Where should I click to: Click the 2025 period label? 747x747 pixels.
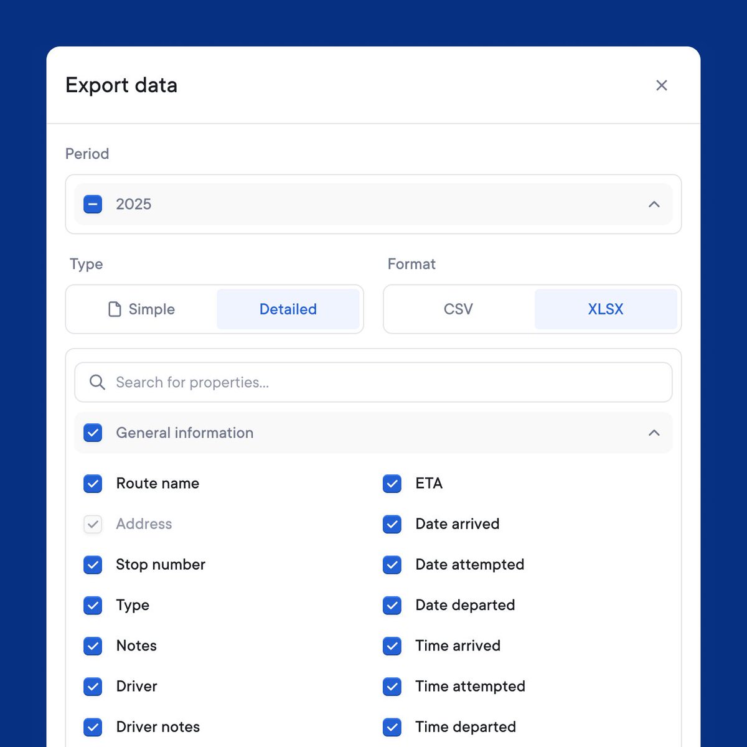tap(134, 204)
